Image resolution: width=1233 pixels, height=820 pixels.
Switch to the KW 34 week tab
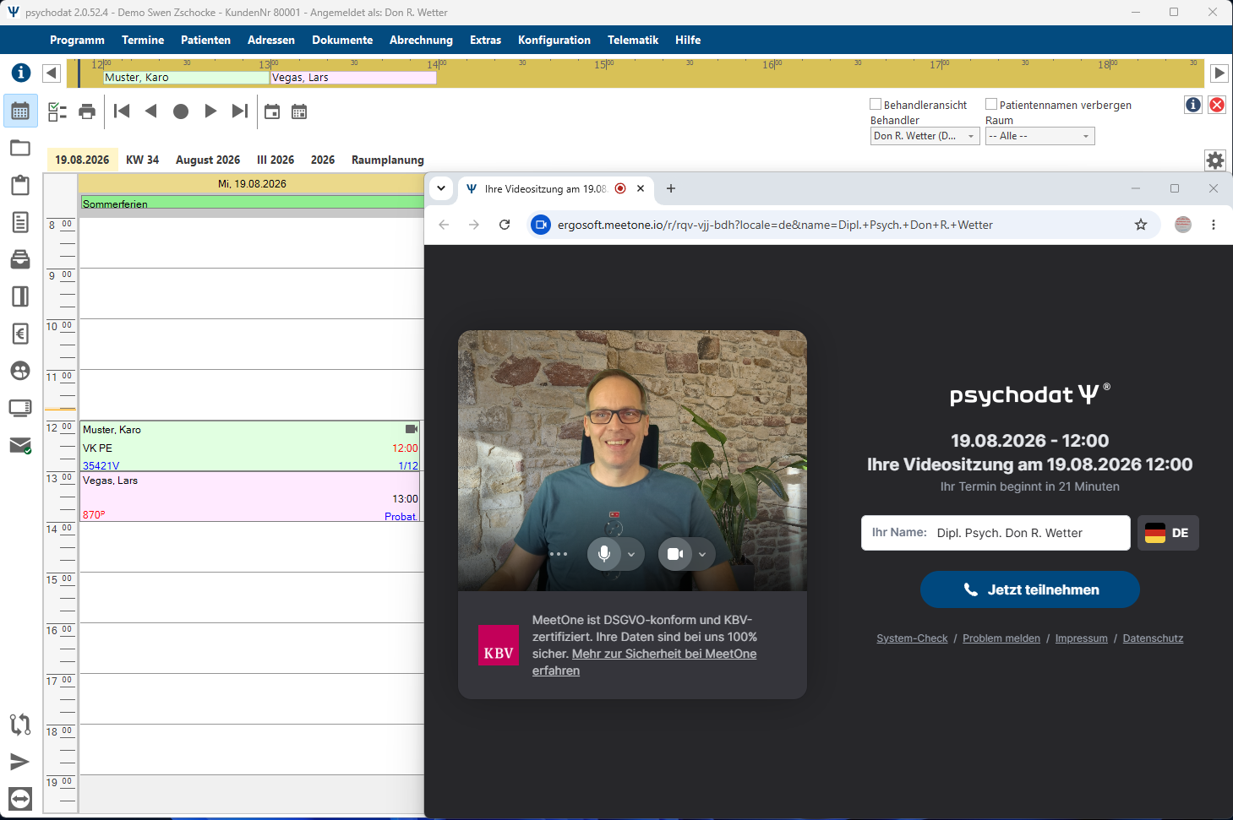[142, 160]
